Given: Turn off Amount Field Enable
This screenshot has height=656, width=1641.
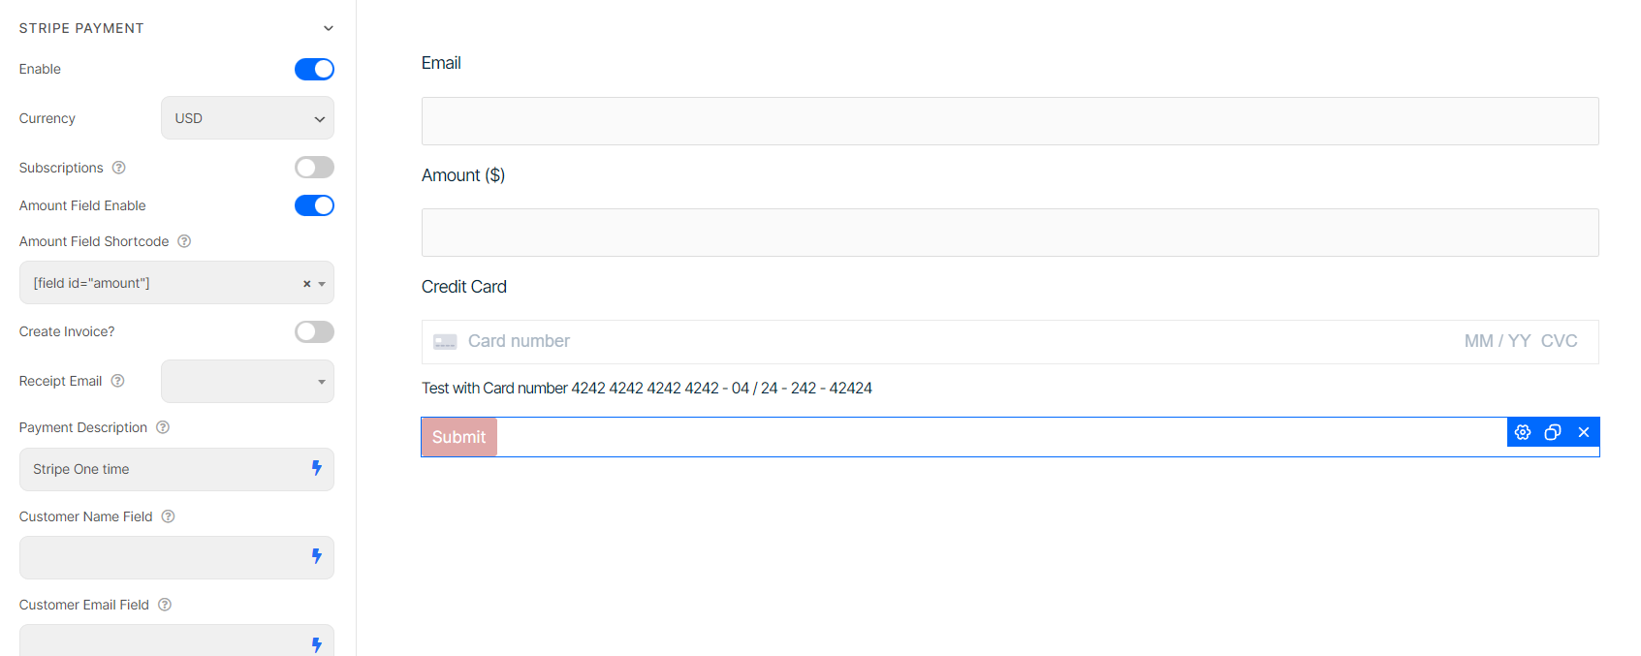Looking at the screenshot, I should pos(314,204).
